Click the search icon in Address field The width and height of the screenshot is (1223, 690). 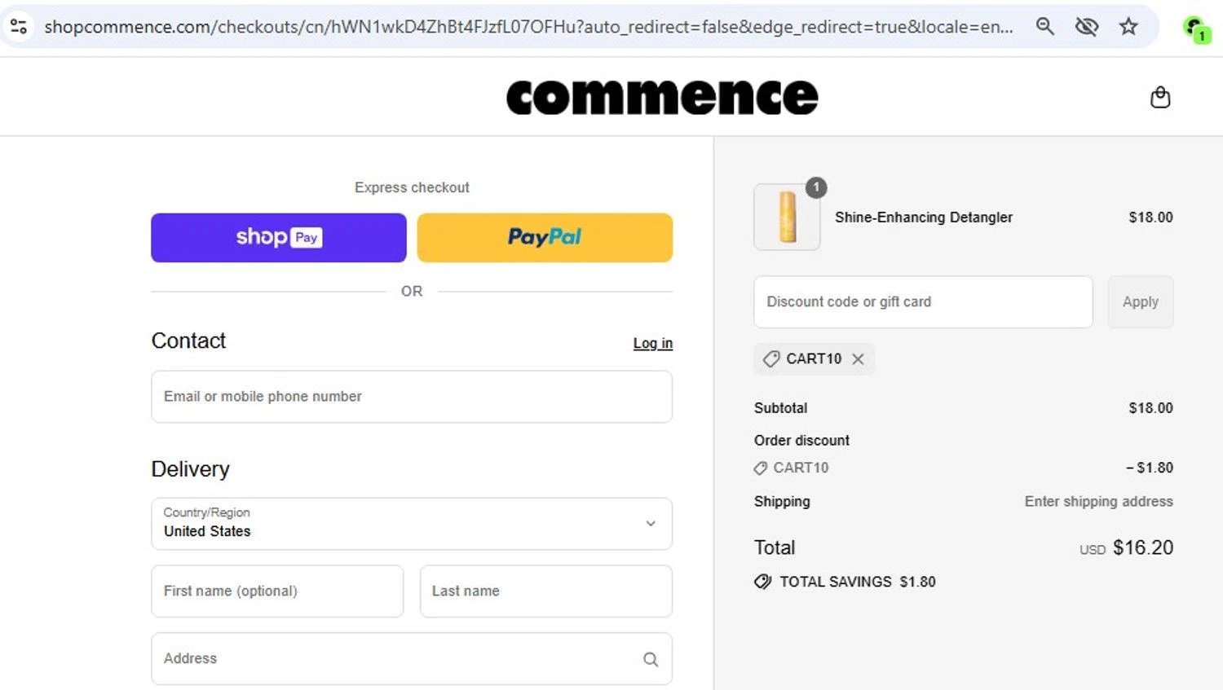[x=651, y=659]
